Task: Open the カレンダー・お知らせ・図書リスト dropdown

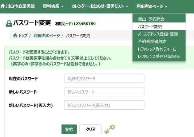Action: click(100, 6)
